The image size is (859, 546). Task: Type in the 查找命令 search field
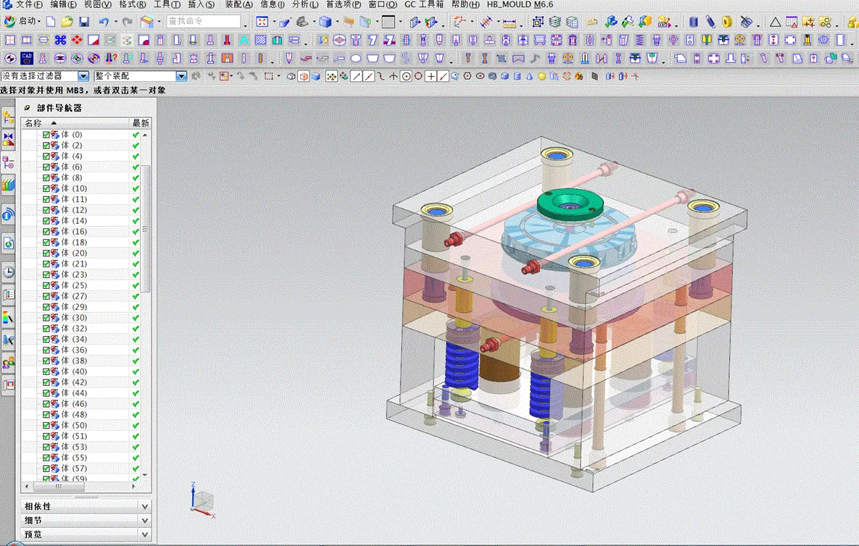coord(203,21)
